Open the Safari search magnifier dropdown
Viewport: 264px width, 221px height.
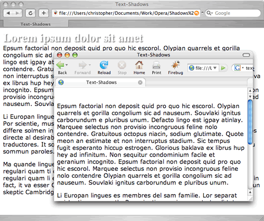tap(210, 13)
